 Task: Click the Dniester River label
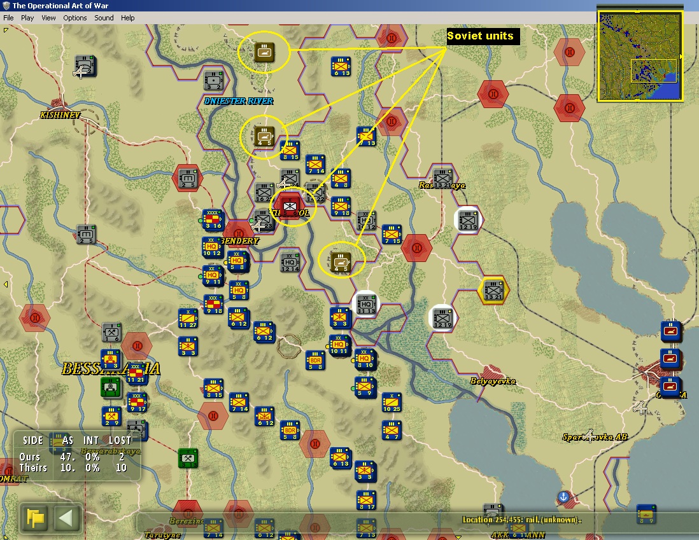click(239, 101)
